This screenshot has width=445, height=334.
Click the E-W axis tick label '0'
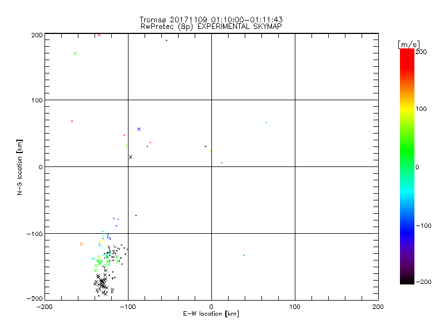coord(211,307)
